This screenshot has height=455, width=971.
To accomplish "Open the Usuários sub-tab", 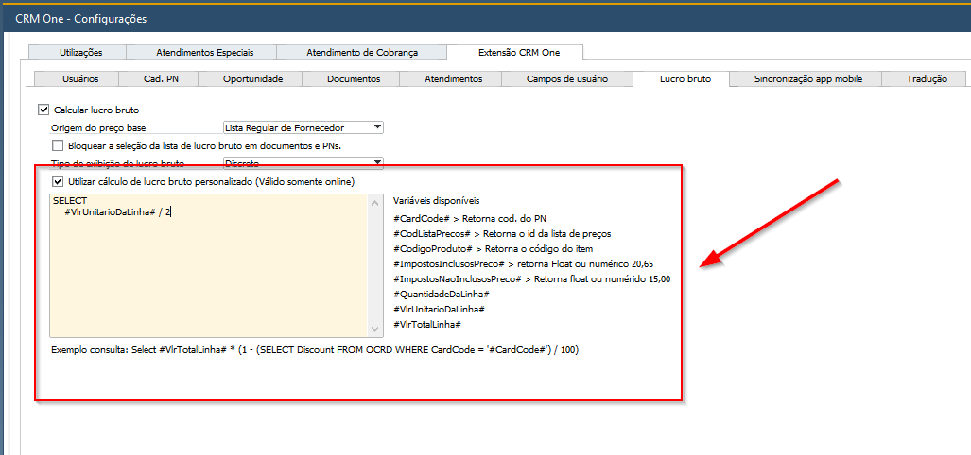I will point(79,79).
